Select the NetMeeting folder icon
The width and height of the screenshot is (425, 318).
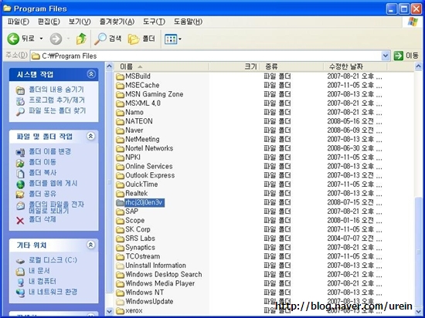120,140
